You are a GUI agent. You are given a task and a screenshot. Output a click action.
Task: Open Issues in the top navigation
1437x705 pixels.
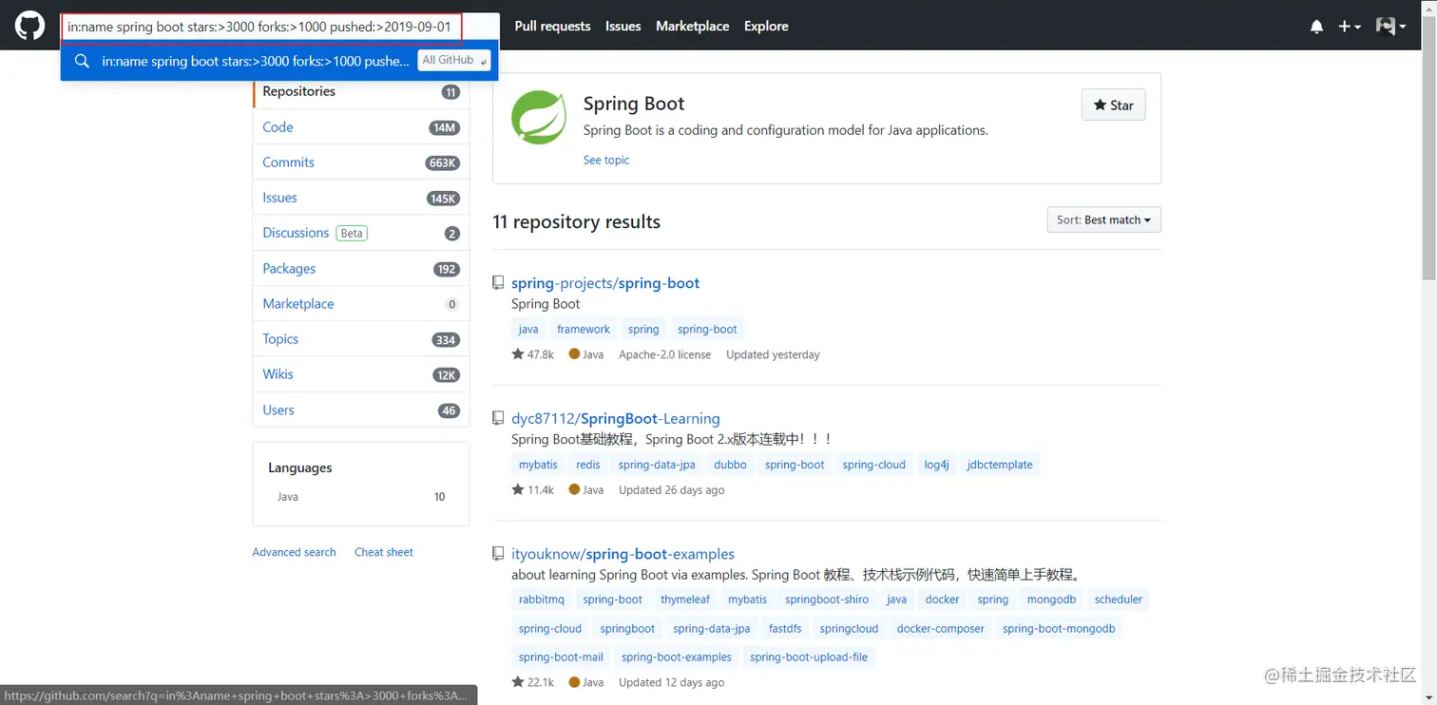pos(623,27)
